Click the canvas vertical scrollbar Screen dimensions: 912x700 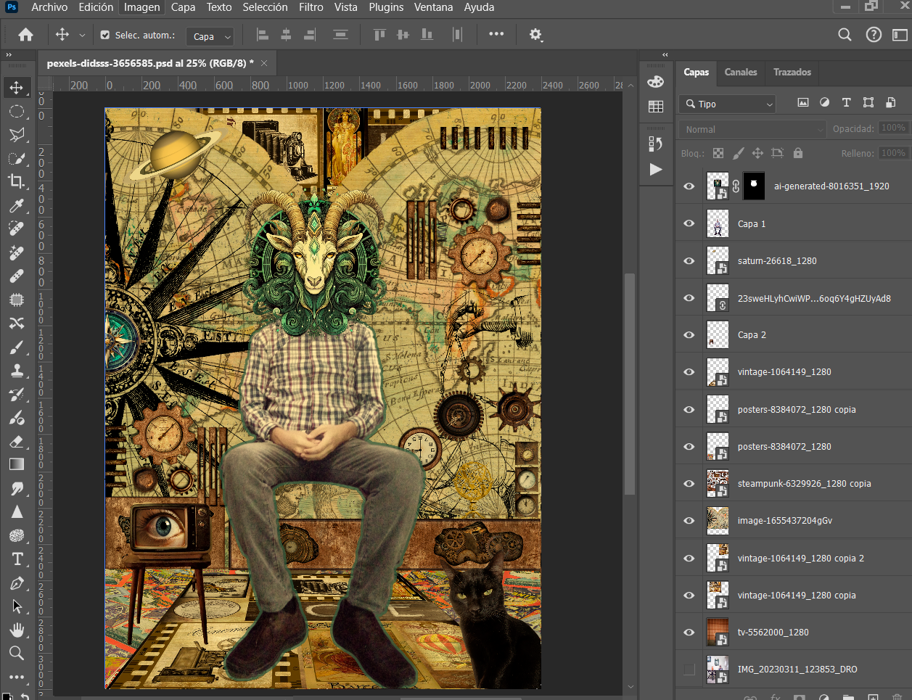coord(630,384)
